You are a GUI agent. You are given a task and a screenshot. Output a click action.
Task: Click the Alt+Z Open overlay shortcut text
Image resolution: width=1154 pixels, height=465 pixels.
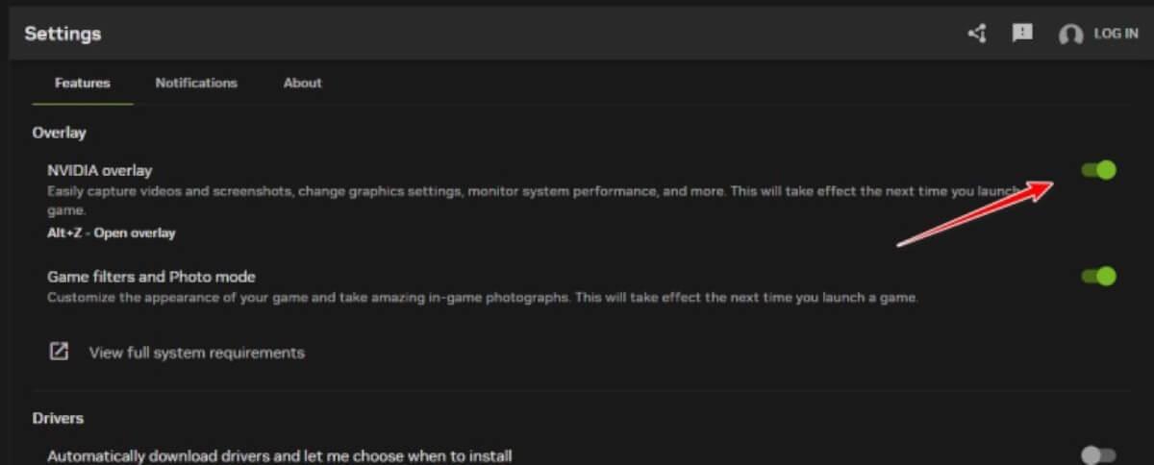click(112, 232)
